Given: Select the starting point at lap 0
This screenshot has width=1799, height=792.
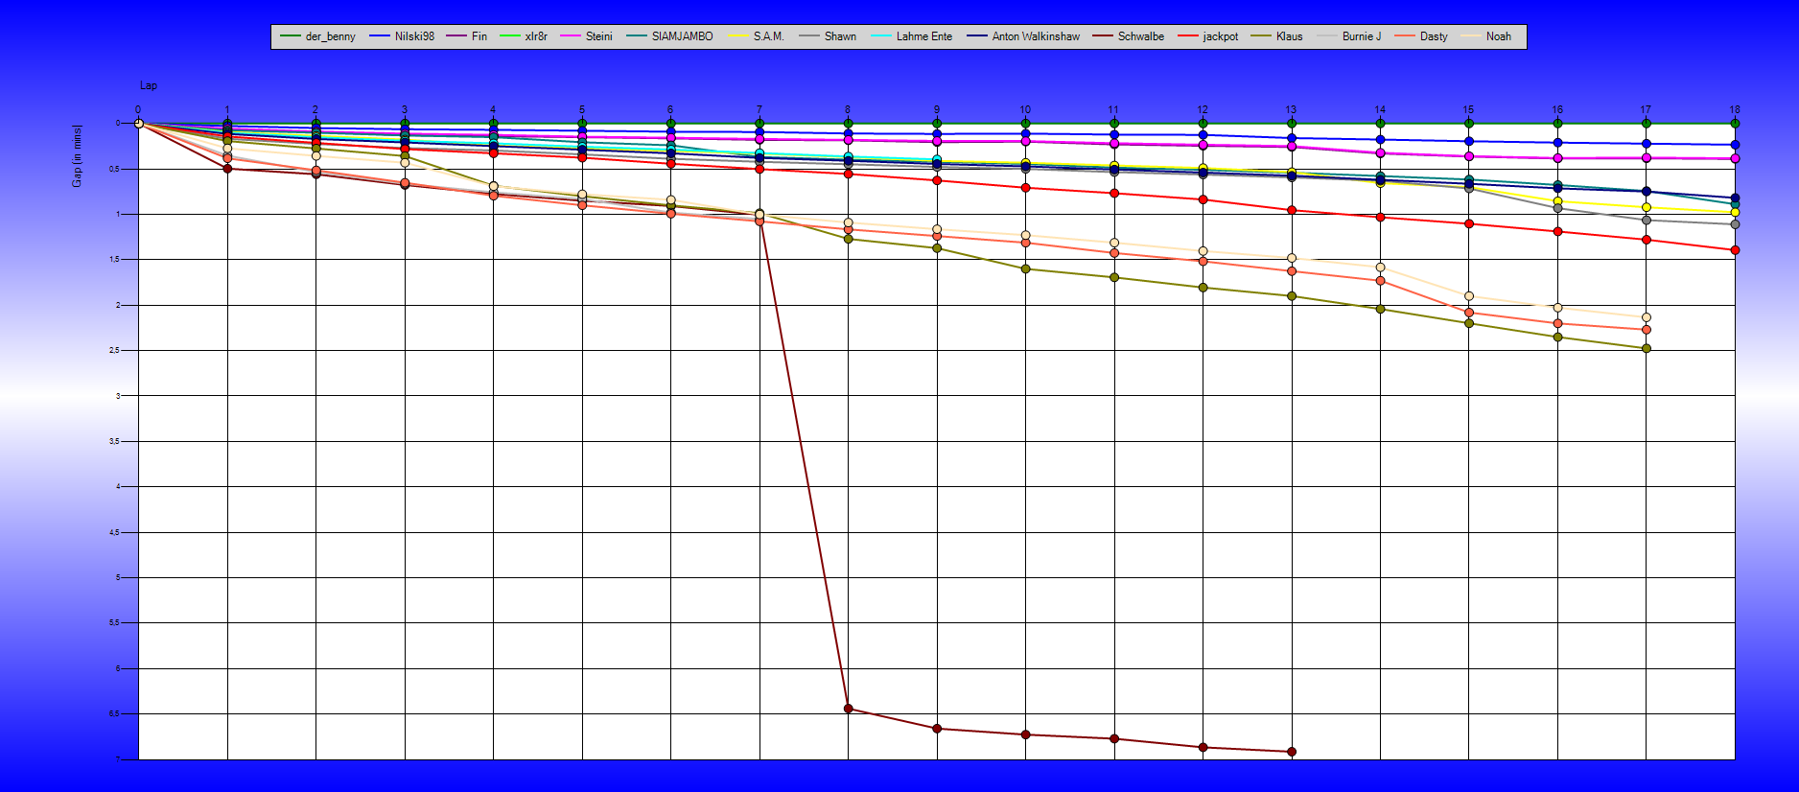Looking at the screenshot, I should 139,124.
